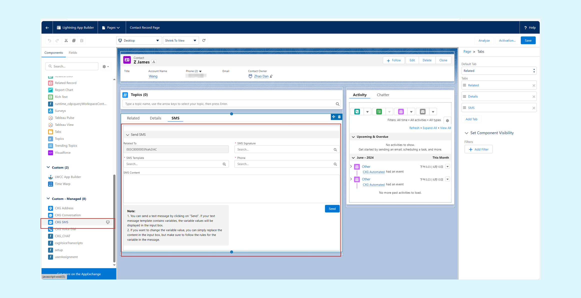The width and height of the screenshot is (581, 298).
Task: Open the Related tab on canvas
Action: (133, 118)
